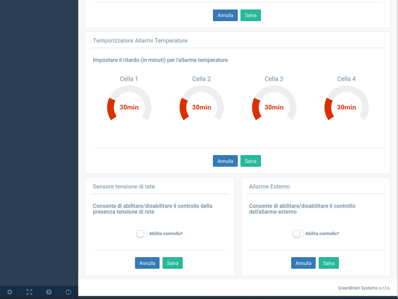Viewport: 398px width, 299px height.
Task: Click GreenBrain Systems s.r.l.s. footer text
Action: (364, 288)
